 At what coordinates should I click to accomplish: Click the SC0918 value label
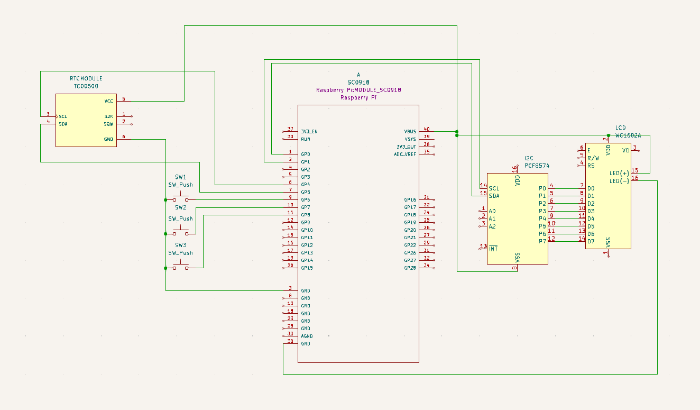[358, 83]
